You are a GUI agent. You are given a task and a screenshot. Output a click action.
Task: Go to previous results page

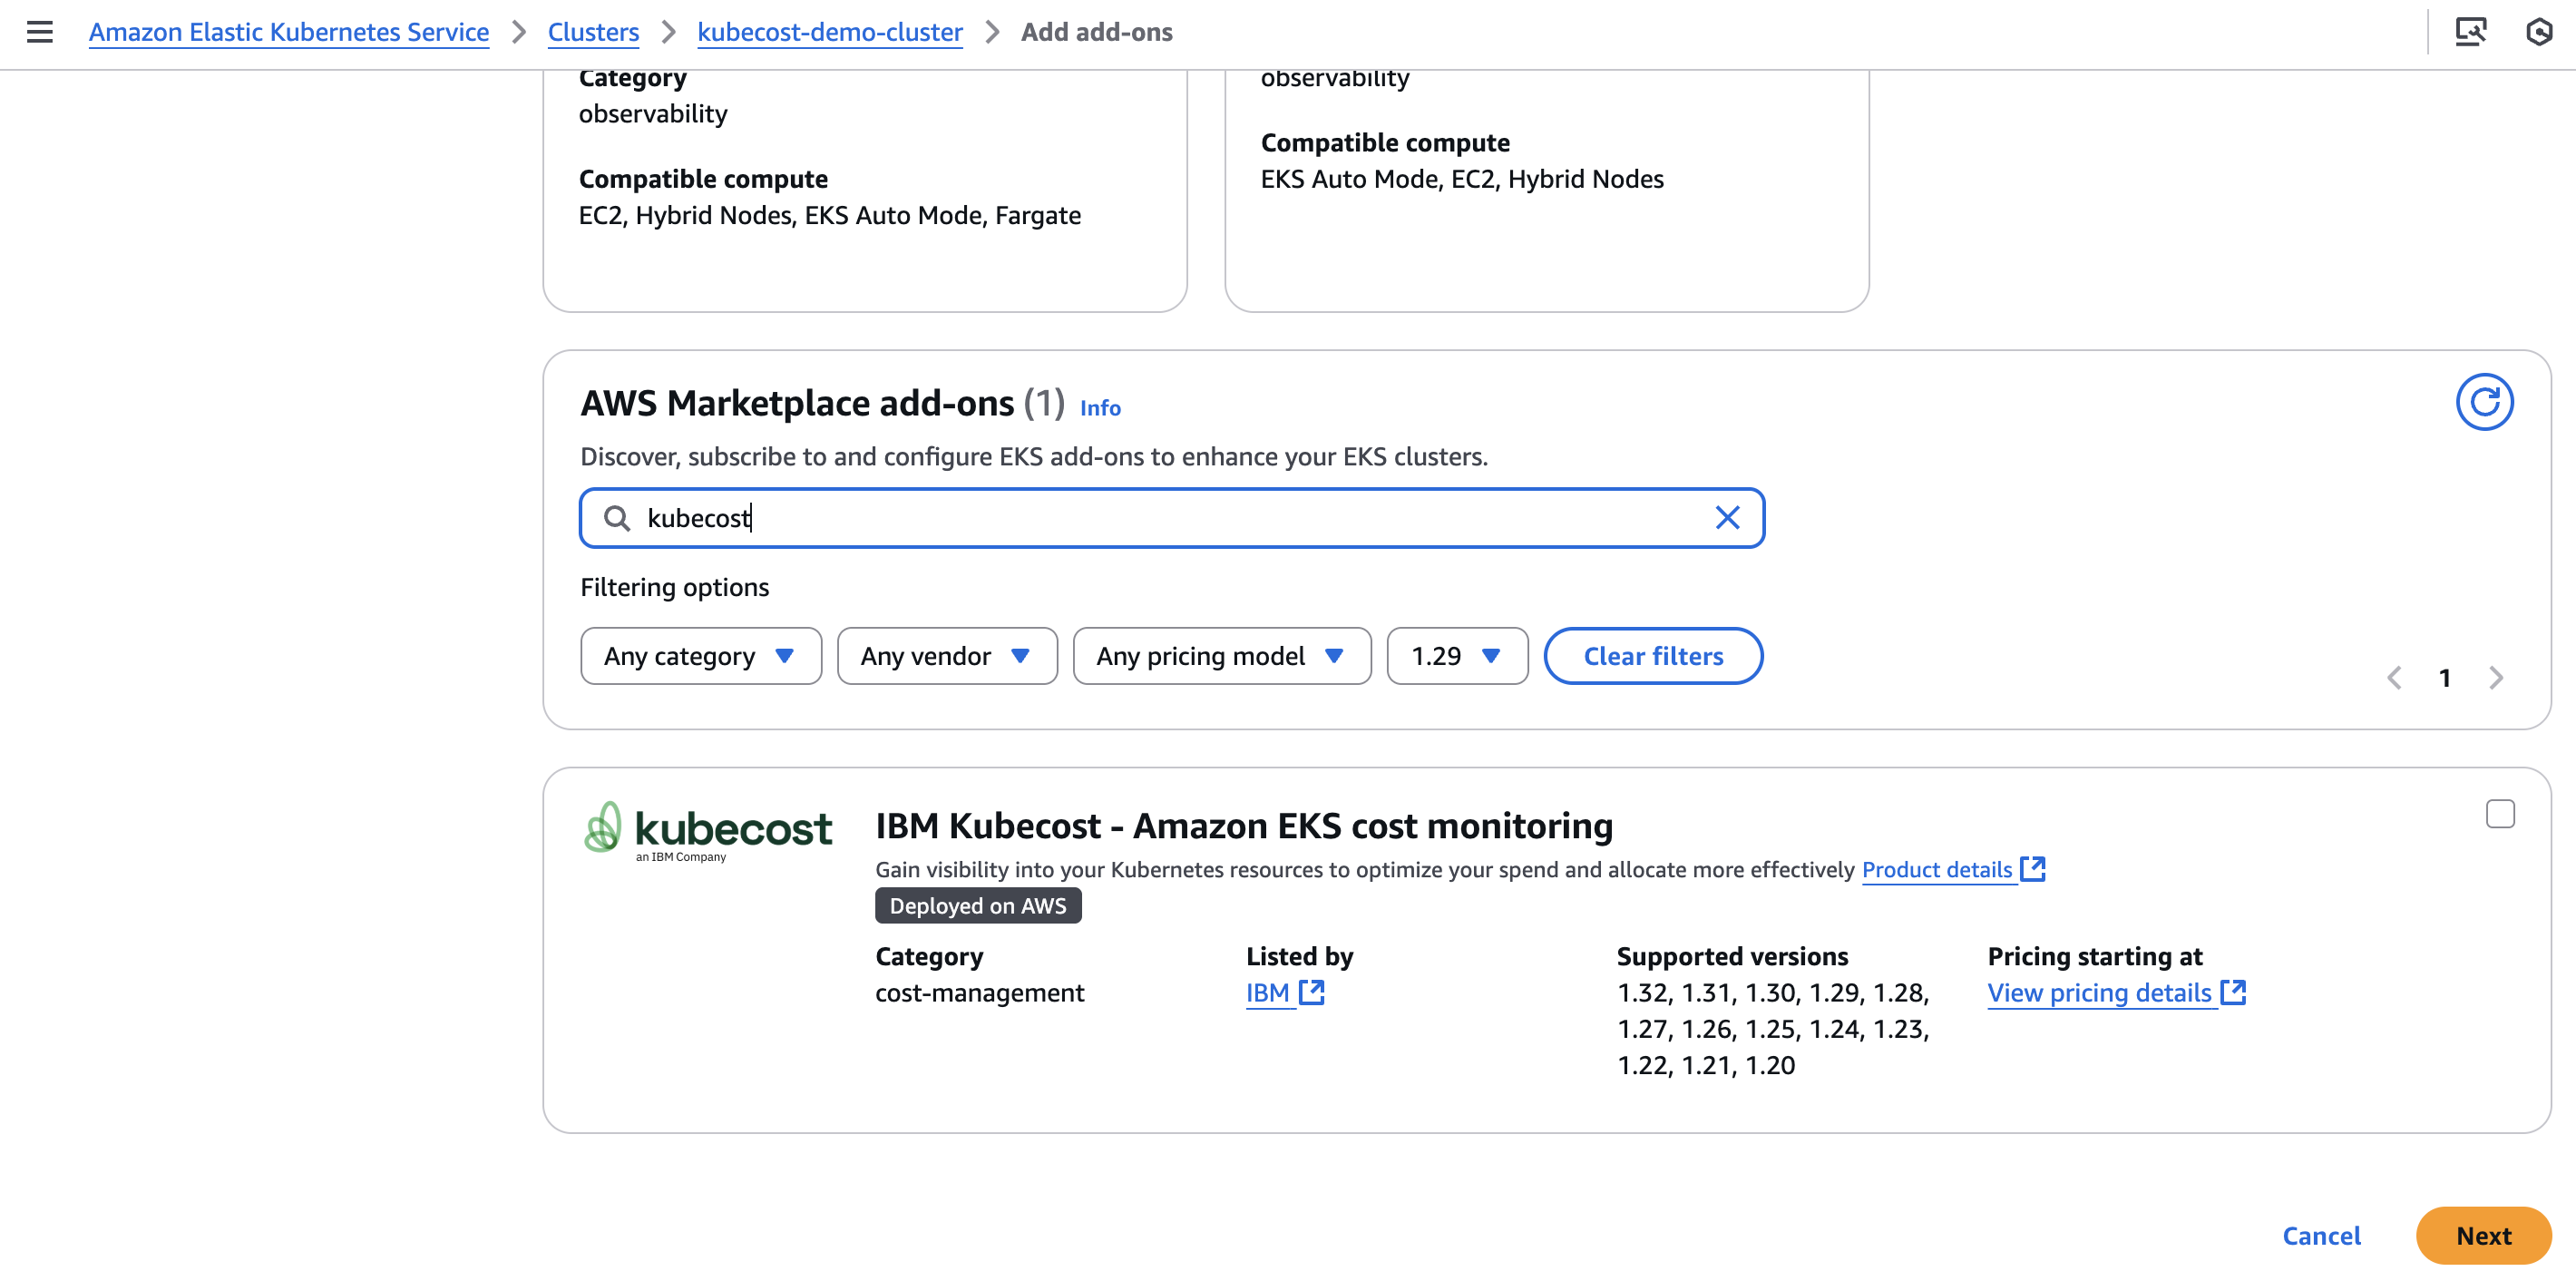tap(2394, 678)
